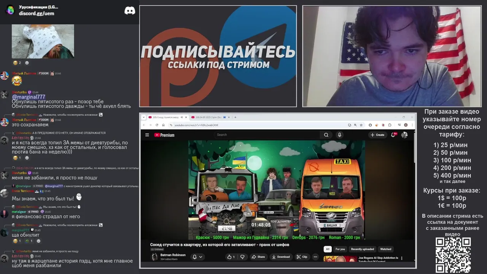Click the Clip button under the video
Viewport: 487px width, 274px height.
pos(302,257)
